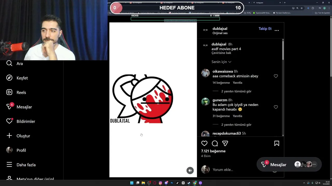Click Çevirisine bak translation link

[x=221, y=53]
